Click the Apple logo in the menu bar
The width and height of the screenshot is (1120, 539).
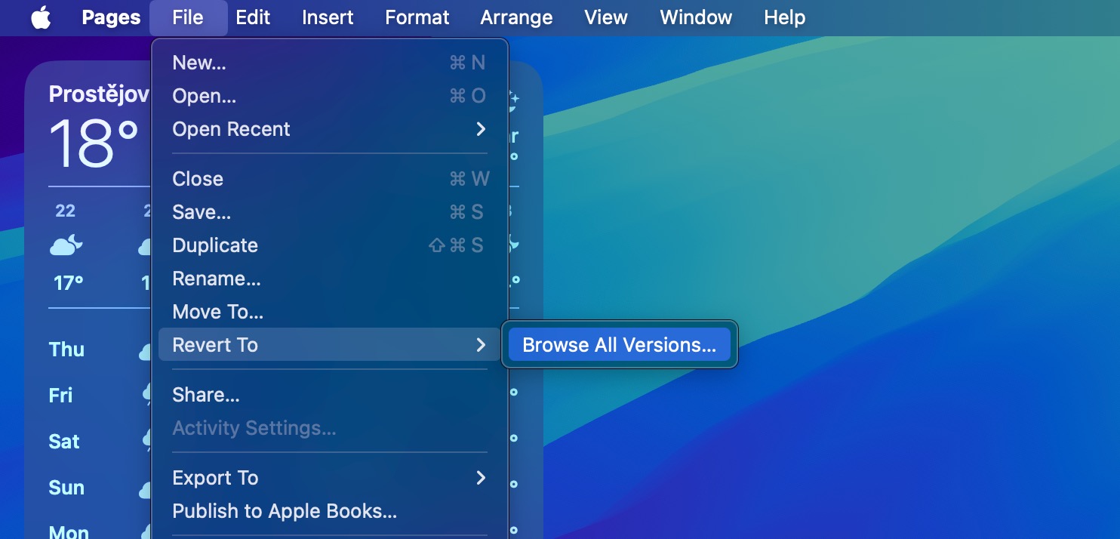[42, 17]
